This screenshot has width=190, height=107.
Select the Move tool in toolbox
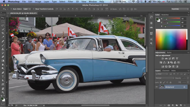pos(3,18)
